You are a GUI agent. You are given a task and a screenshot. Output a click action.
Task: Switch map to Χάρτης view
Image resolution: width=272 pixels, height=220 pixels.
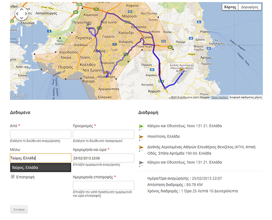[230, 7]
